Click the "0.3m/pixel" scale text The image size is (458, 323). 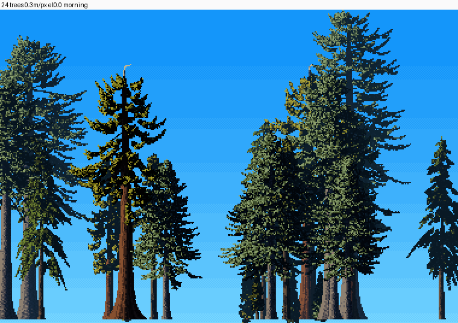(38, 5)
